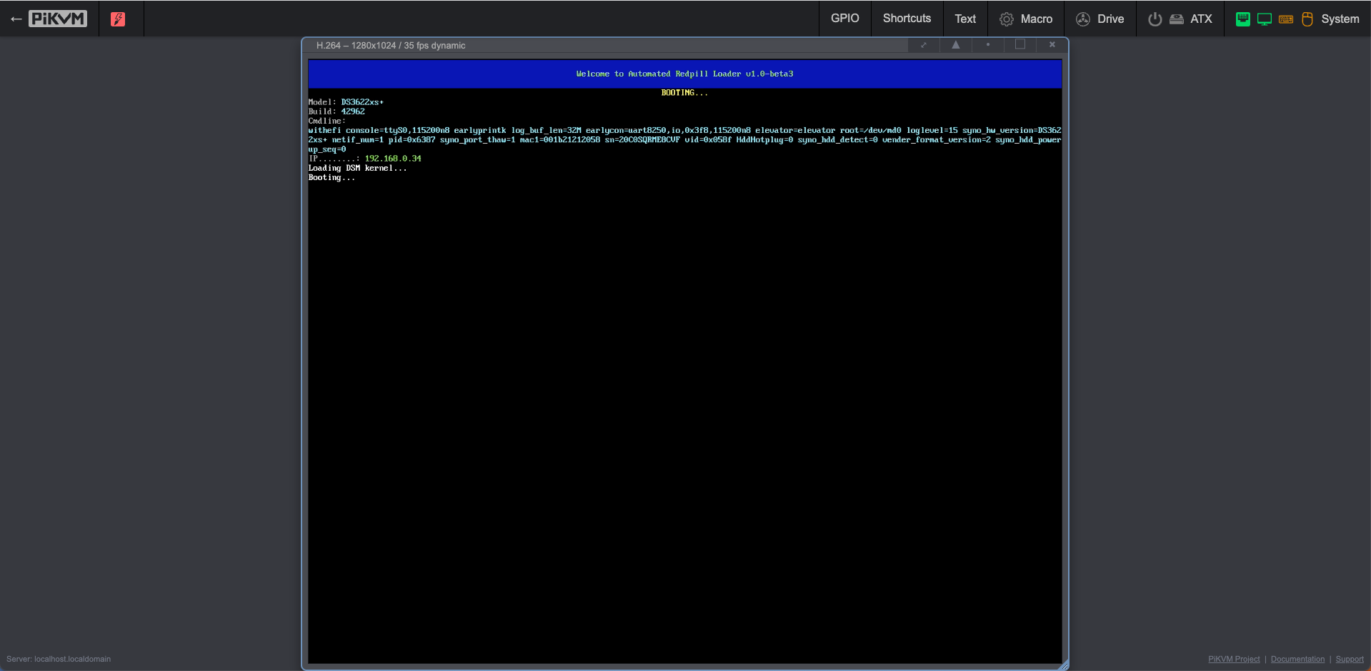The image size is (1371, 671).
Task: Open the Documentation link
Action: pyautogui.click(x=1297, y=659)
